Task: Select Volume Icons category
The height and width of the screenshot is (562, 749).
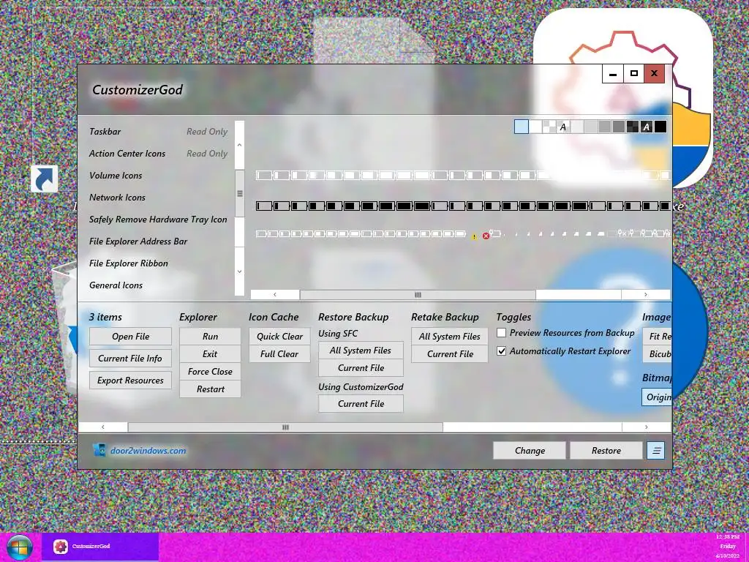Action: pos(158,176)
